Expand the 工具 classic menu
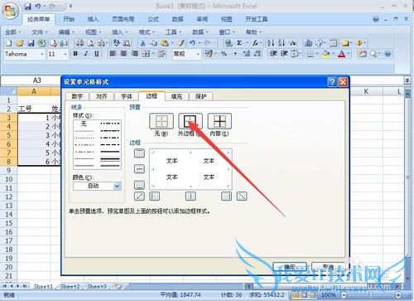Screen dimensions: 414x301 [x=173, y=32]
